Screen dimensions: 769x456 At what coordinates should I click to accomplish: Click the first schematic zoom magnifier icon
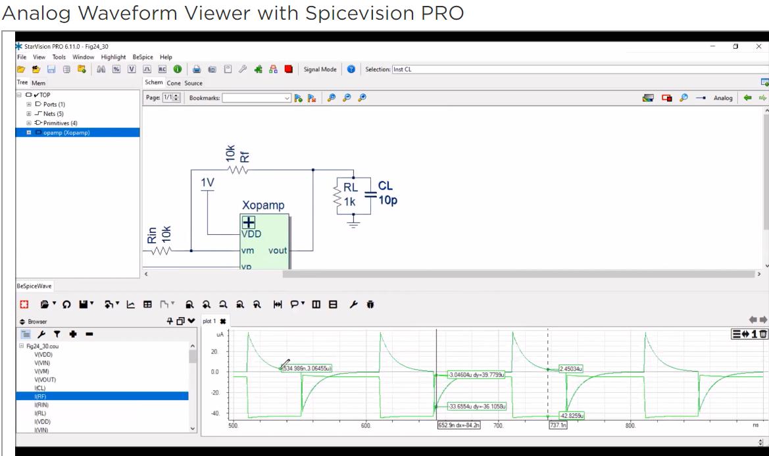coord(332,97)
